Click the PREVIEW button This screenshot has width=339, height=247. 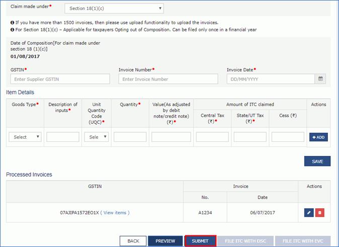point(165,241)
